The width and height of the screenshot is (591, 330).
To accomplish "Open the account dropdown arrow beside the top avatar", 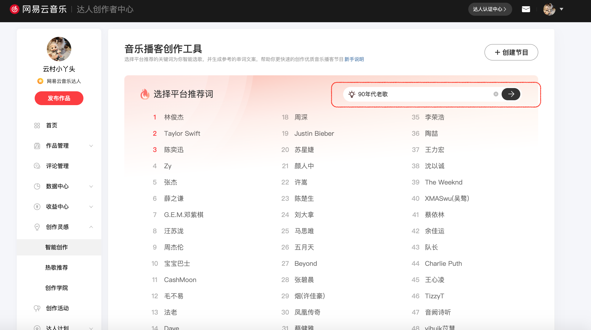I will (x=561, y=9).
